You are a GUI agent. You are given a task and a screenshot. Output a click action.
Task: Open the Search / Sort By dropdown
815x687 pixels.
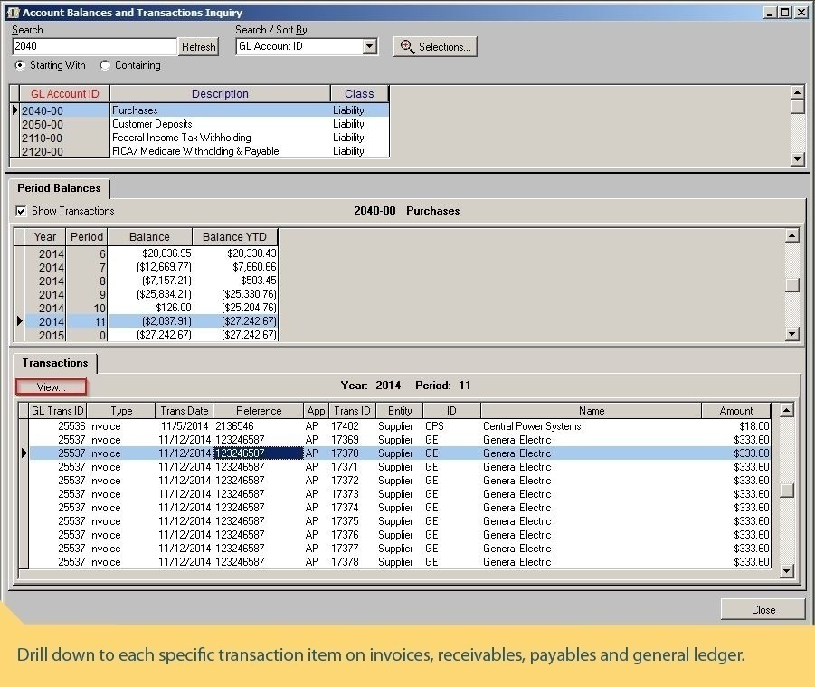coord(369,47)
